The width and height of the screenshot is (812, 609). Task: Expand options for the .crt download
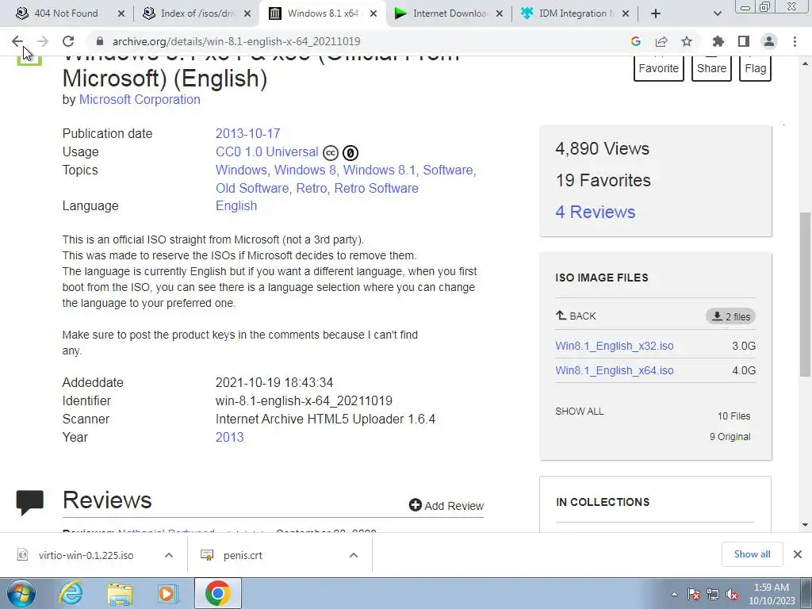[x=354, y=555]
